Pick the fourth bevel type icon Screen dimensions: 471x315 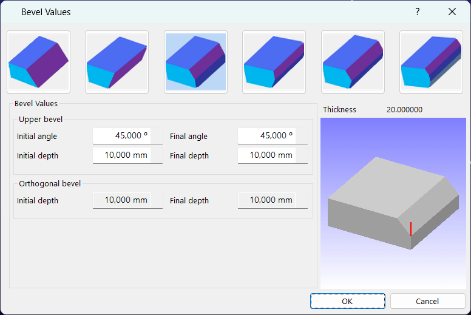[x=274, y=62]
